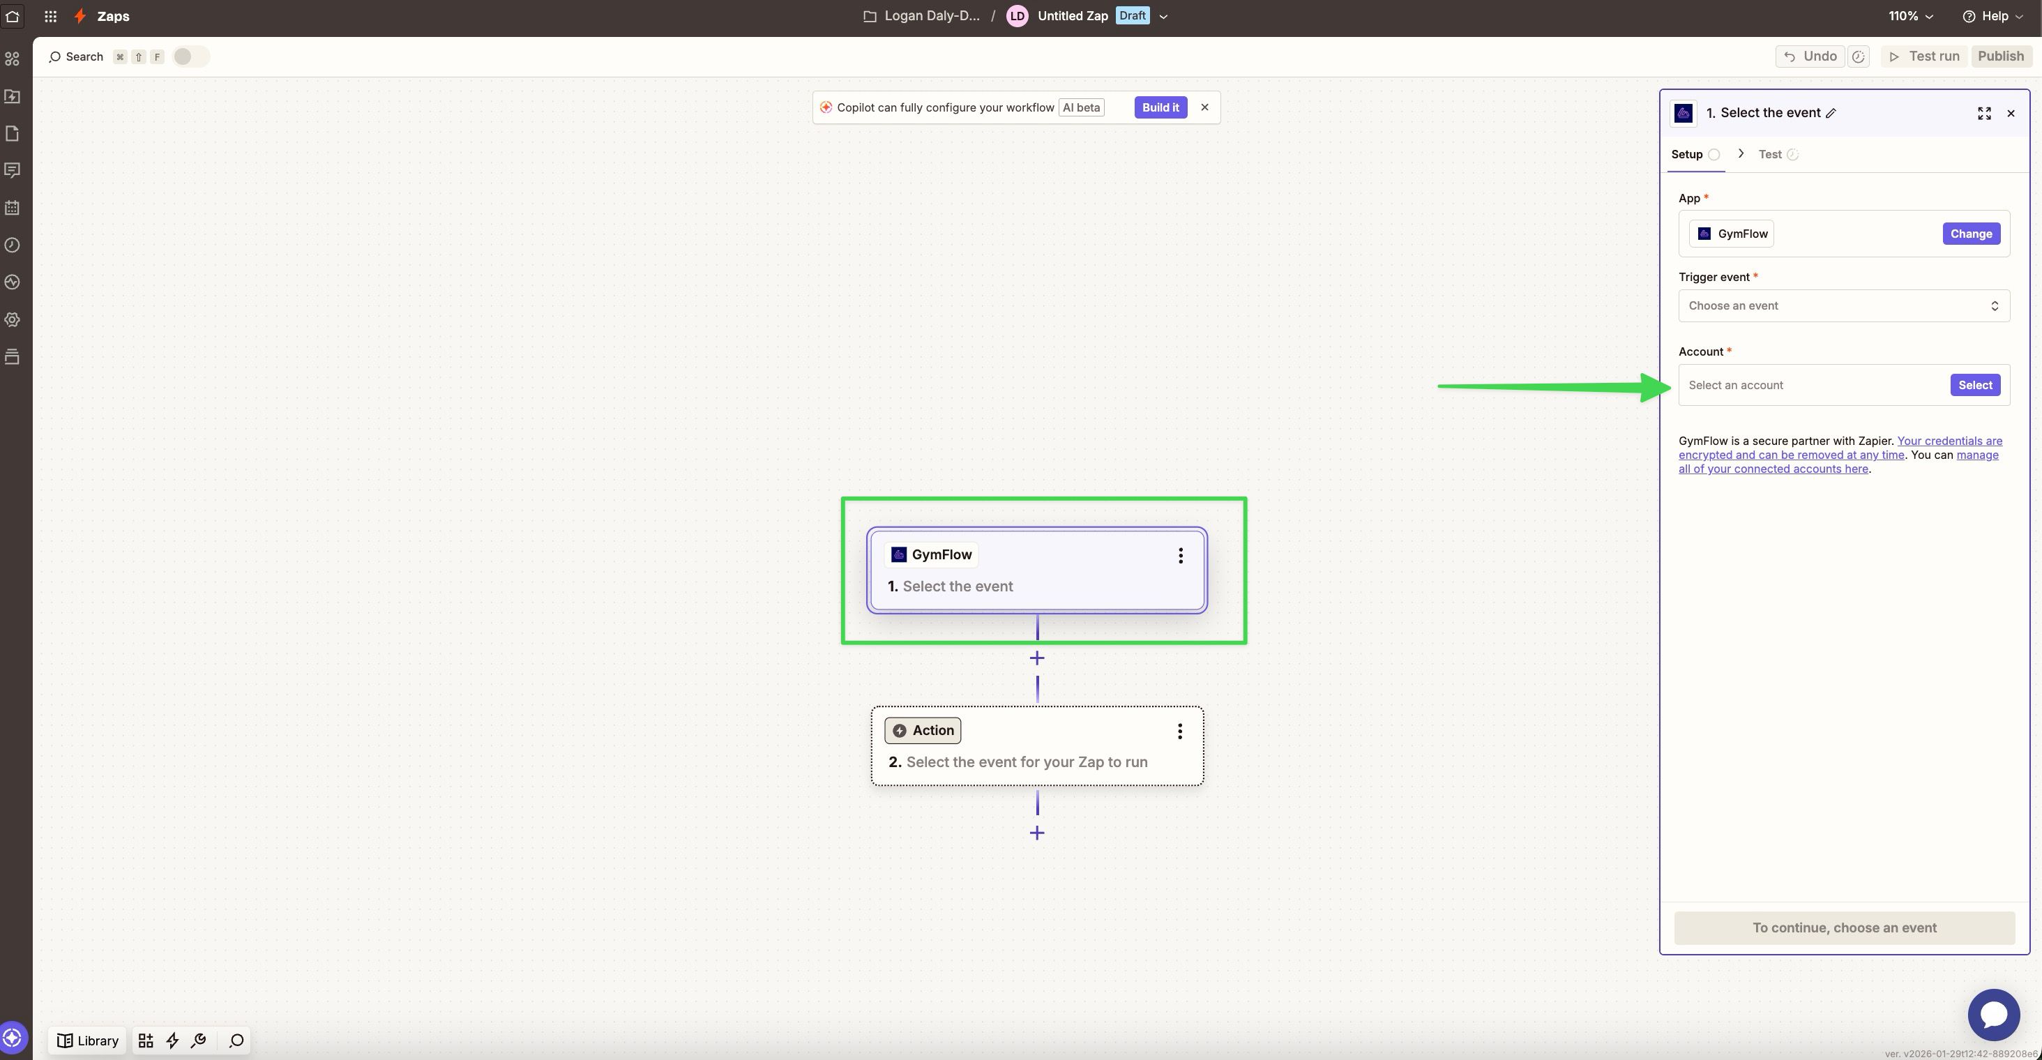2042x1060 pixels.
Task: Open the Library button
Action: point(88,1041)
